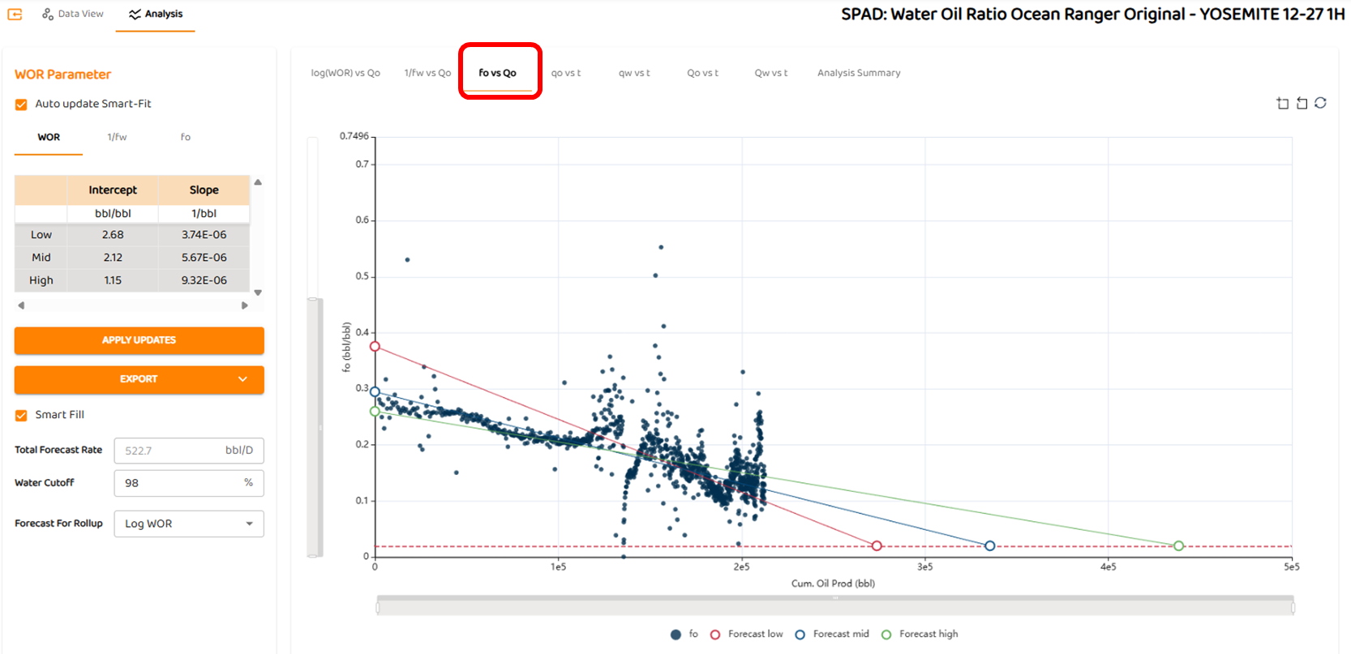Screen dimensions: 1351x654
Task: Disable the Smart Fill checkbox
Action: (x=22, y=416)
